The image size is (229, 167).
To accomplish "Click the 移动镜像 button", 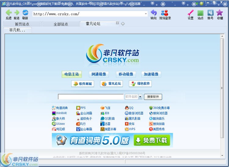I will click(x=126, y=74).
